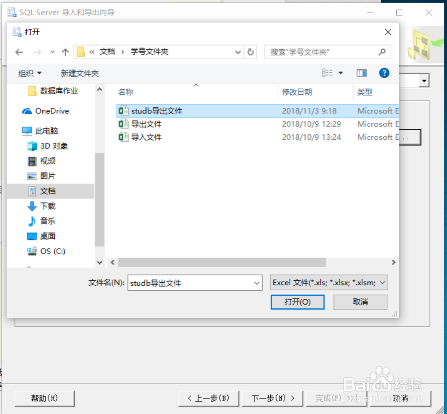Open 视频 folder in sidebar
Screen dimensions: 447x414
pyautogui.click(x=48, y=161)
